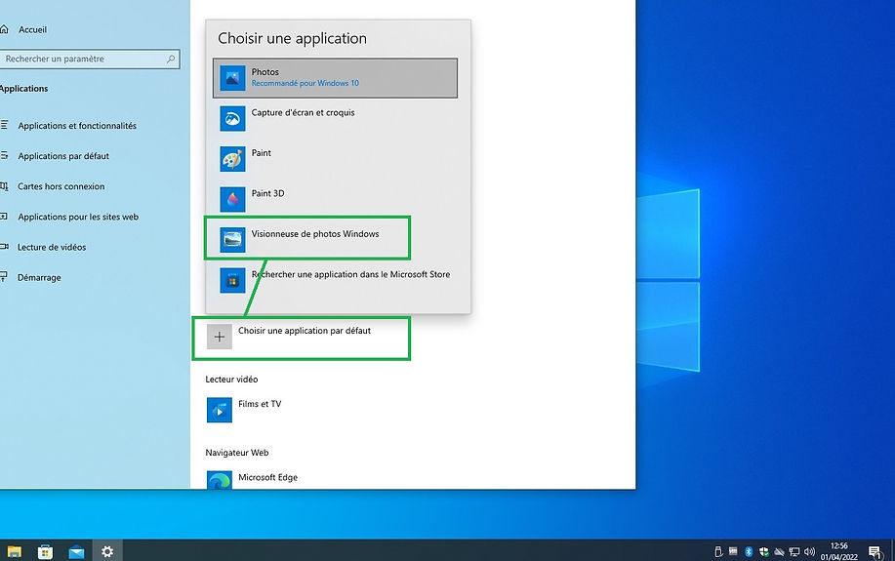Click Settings gear in taskbar

(107, 551)
